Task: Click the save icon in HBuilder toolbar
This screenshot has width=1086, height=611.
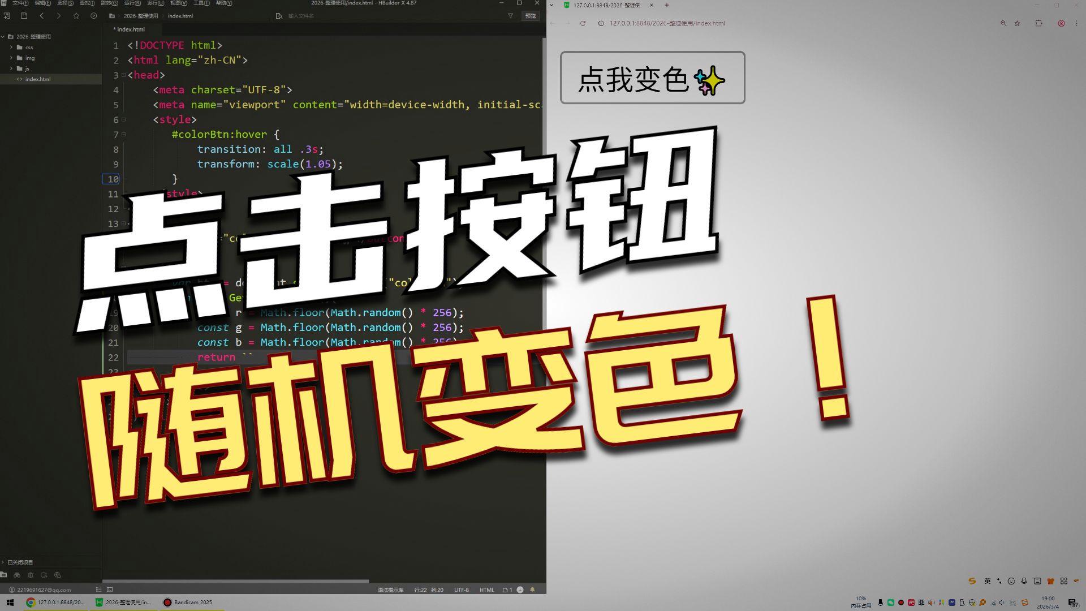Action: (x=24, y=16)
